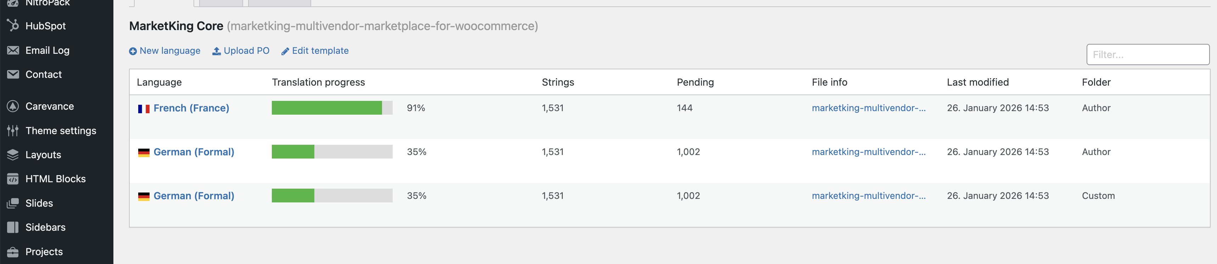Viewport: 1217px width, 264px height.
Task: Sort by Last modified column header
Action: click(x=977, y=82)
